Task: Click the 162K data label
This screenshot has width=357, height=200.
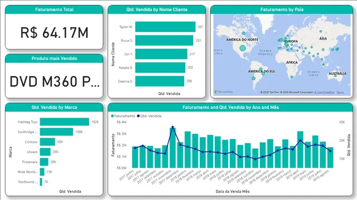Action: 95,122
